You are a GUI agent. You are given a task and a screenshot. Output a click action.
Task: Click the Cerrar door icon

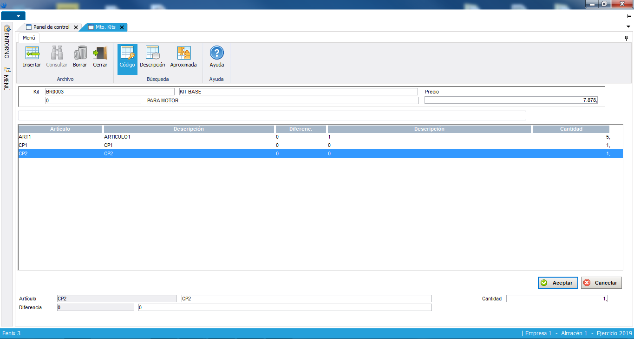(100, 53)
